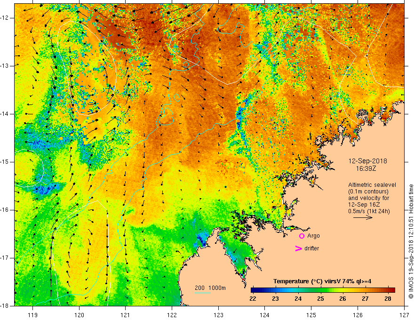
Task: Click the longitude axis label '119'
Action: coord(33,315)
